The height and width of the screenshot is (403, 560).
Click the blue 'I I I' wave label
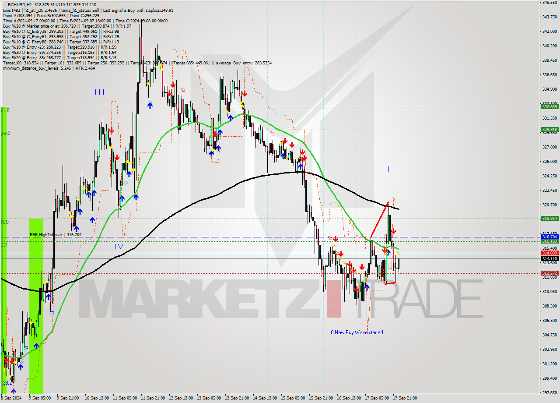coord(100,92)
